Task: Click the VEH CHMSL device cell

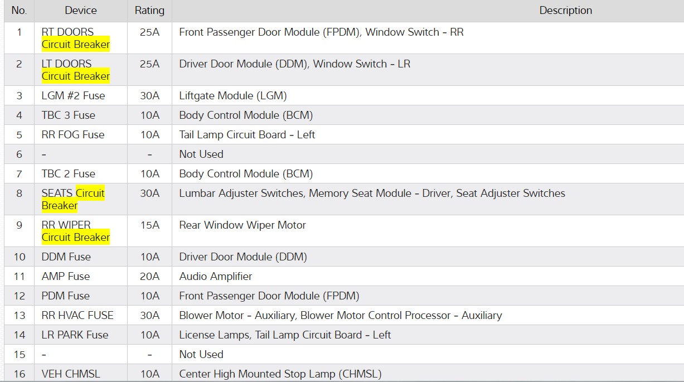Action: 71,374
